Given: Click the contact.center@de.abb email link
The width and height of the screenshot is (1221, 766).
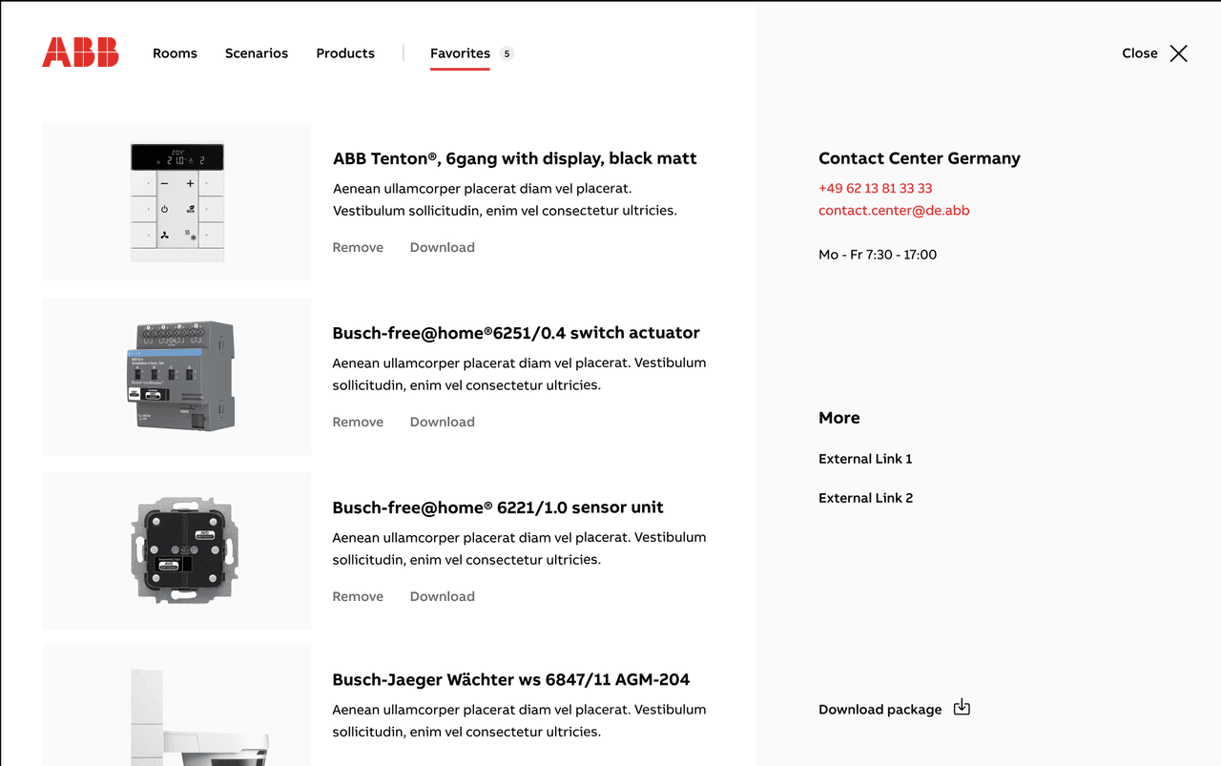Looking at the screenshot, I should tap(894, 210).
